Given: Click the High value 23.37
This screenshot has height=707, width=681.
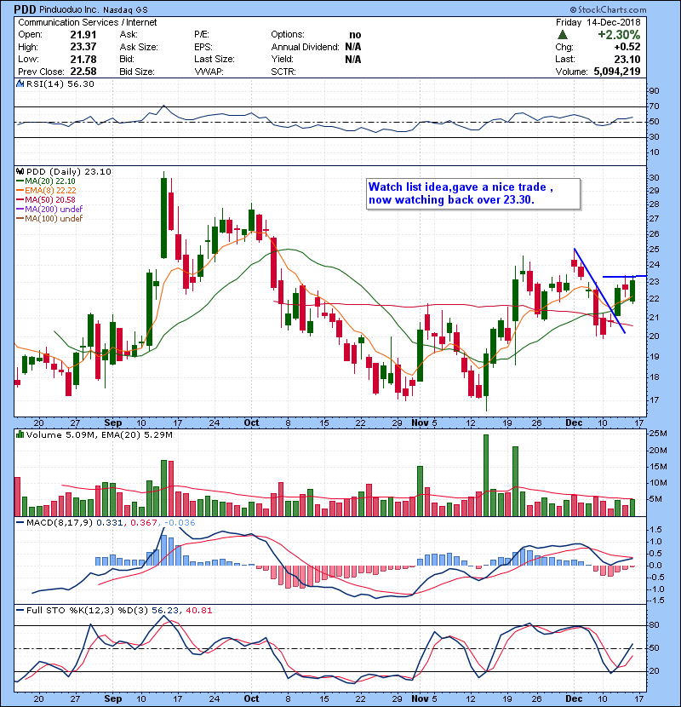Looking at the screenshot, I should tap(83, 47).
